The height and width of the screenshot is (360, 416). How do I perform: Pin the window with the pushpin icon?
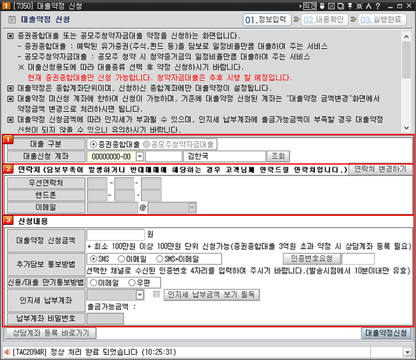pos(350,6)
